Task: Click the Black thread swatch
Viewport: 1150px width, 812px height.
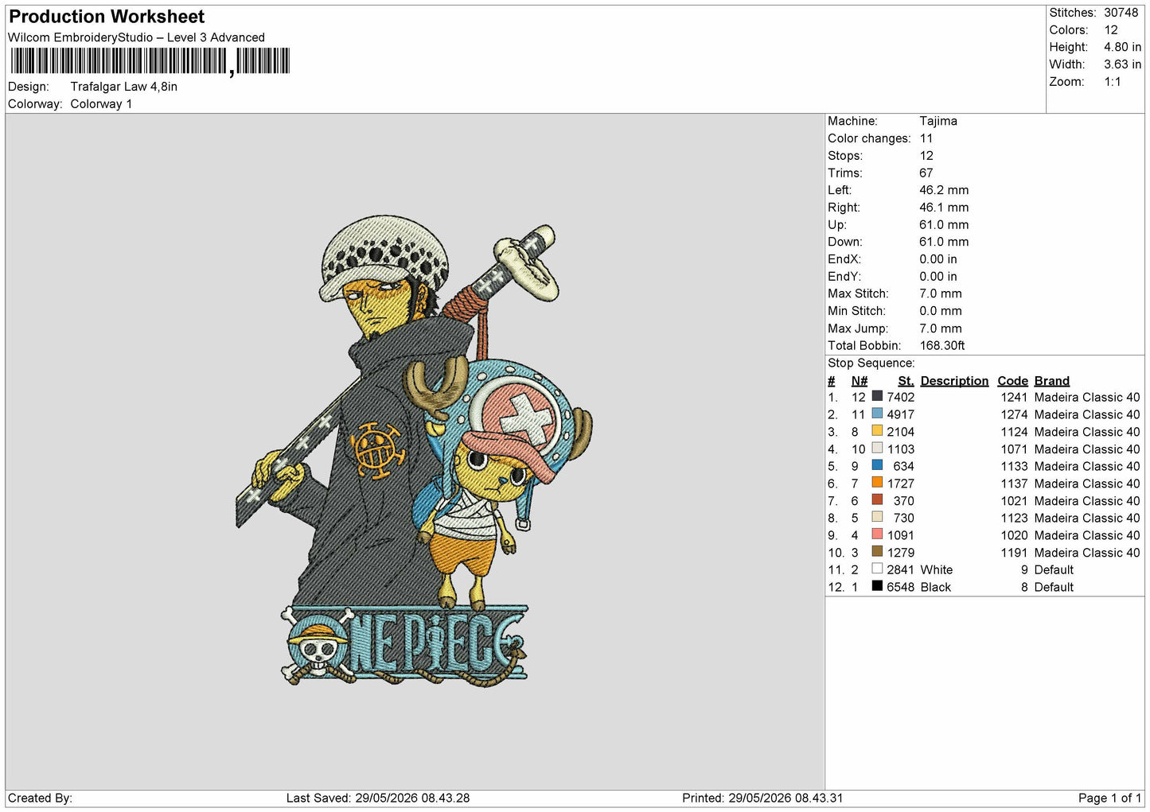Action: tap(877, 586)
